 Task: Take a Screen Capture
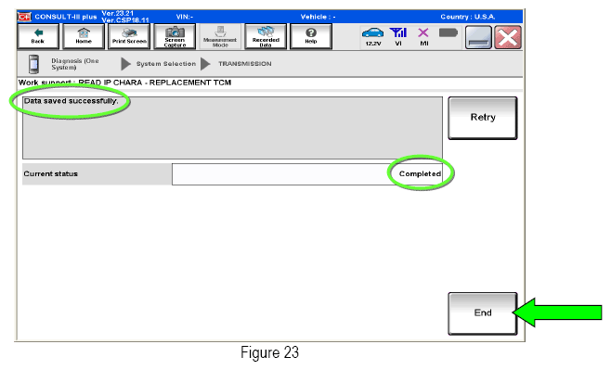pos(175,36)
